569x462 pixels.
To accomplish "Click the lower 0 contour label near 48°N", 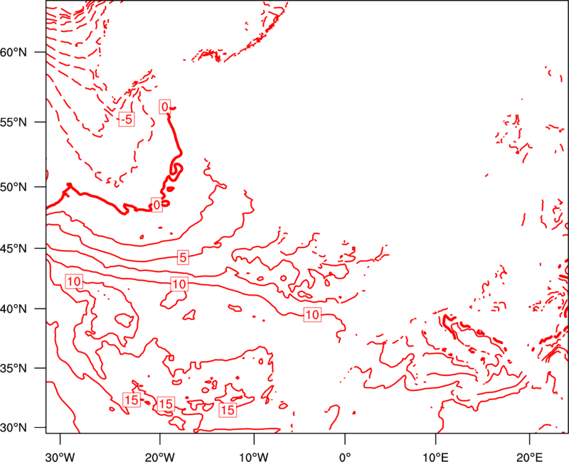I will [156, 205].
